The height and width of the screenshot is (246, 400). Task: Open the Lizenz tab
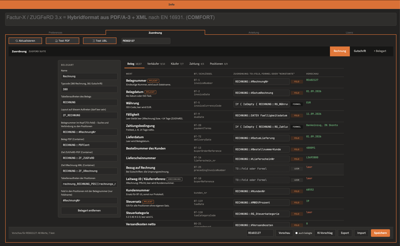pos(349,33)
